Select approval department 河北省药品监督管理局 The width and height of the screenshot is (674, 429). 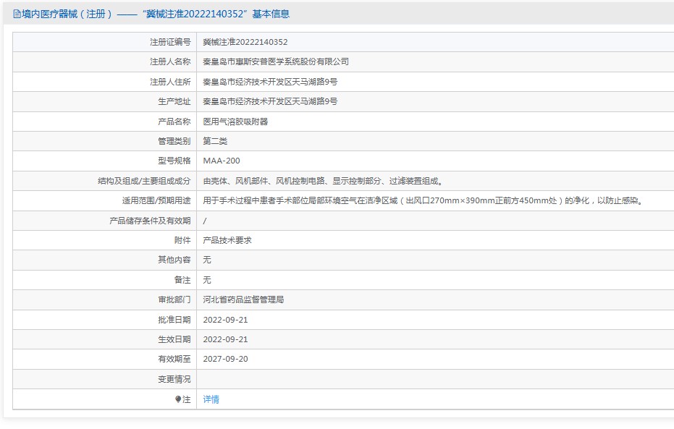(243, 300)
